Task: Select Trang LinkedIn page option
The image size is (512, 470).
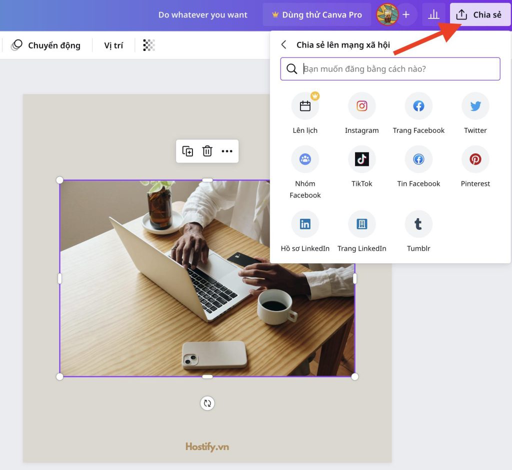Action: (361, 224)
